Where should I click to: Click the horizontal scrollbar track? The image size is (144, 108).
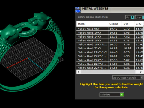coord(108,72)
